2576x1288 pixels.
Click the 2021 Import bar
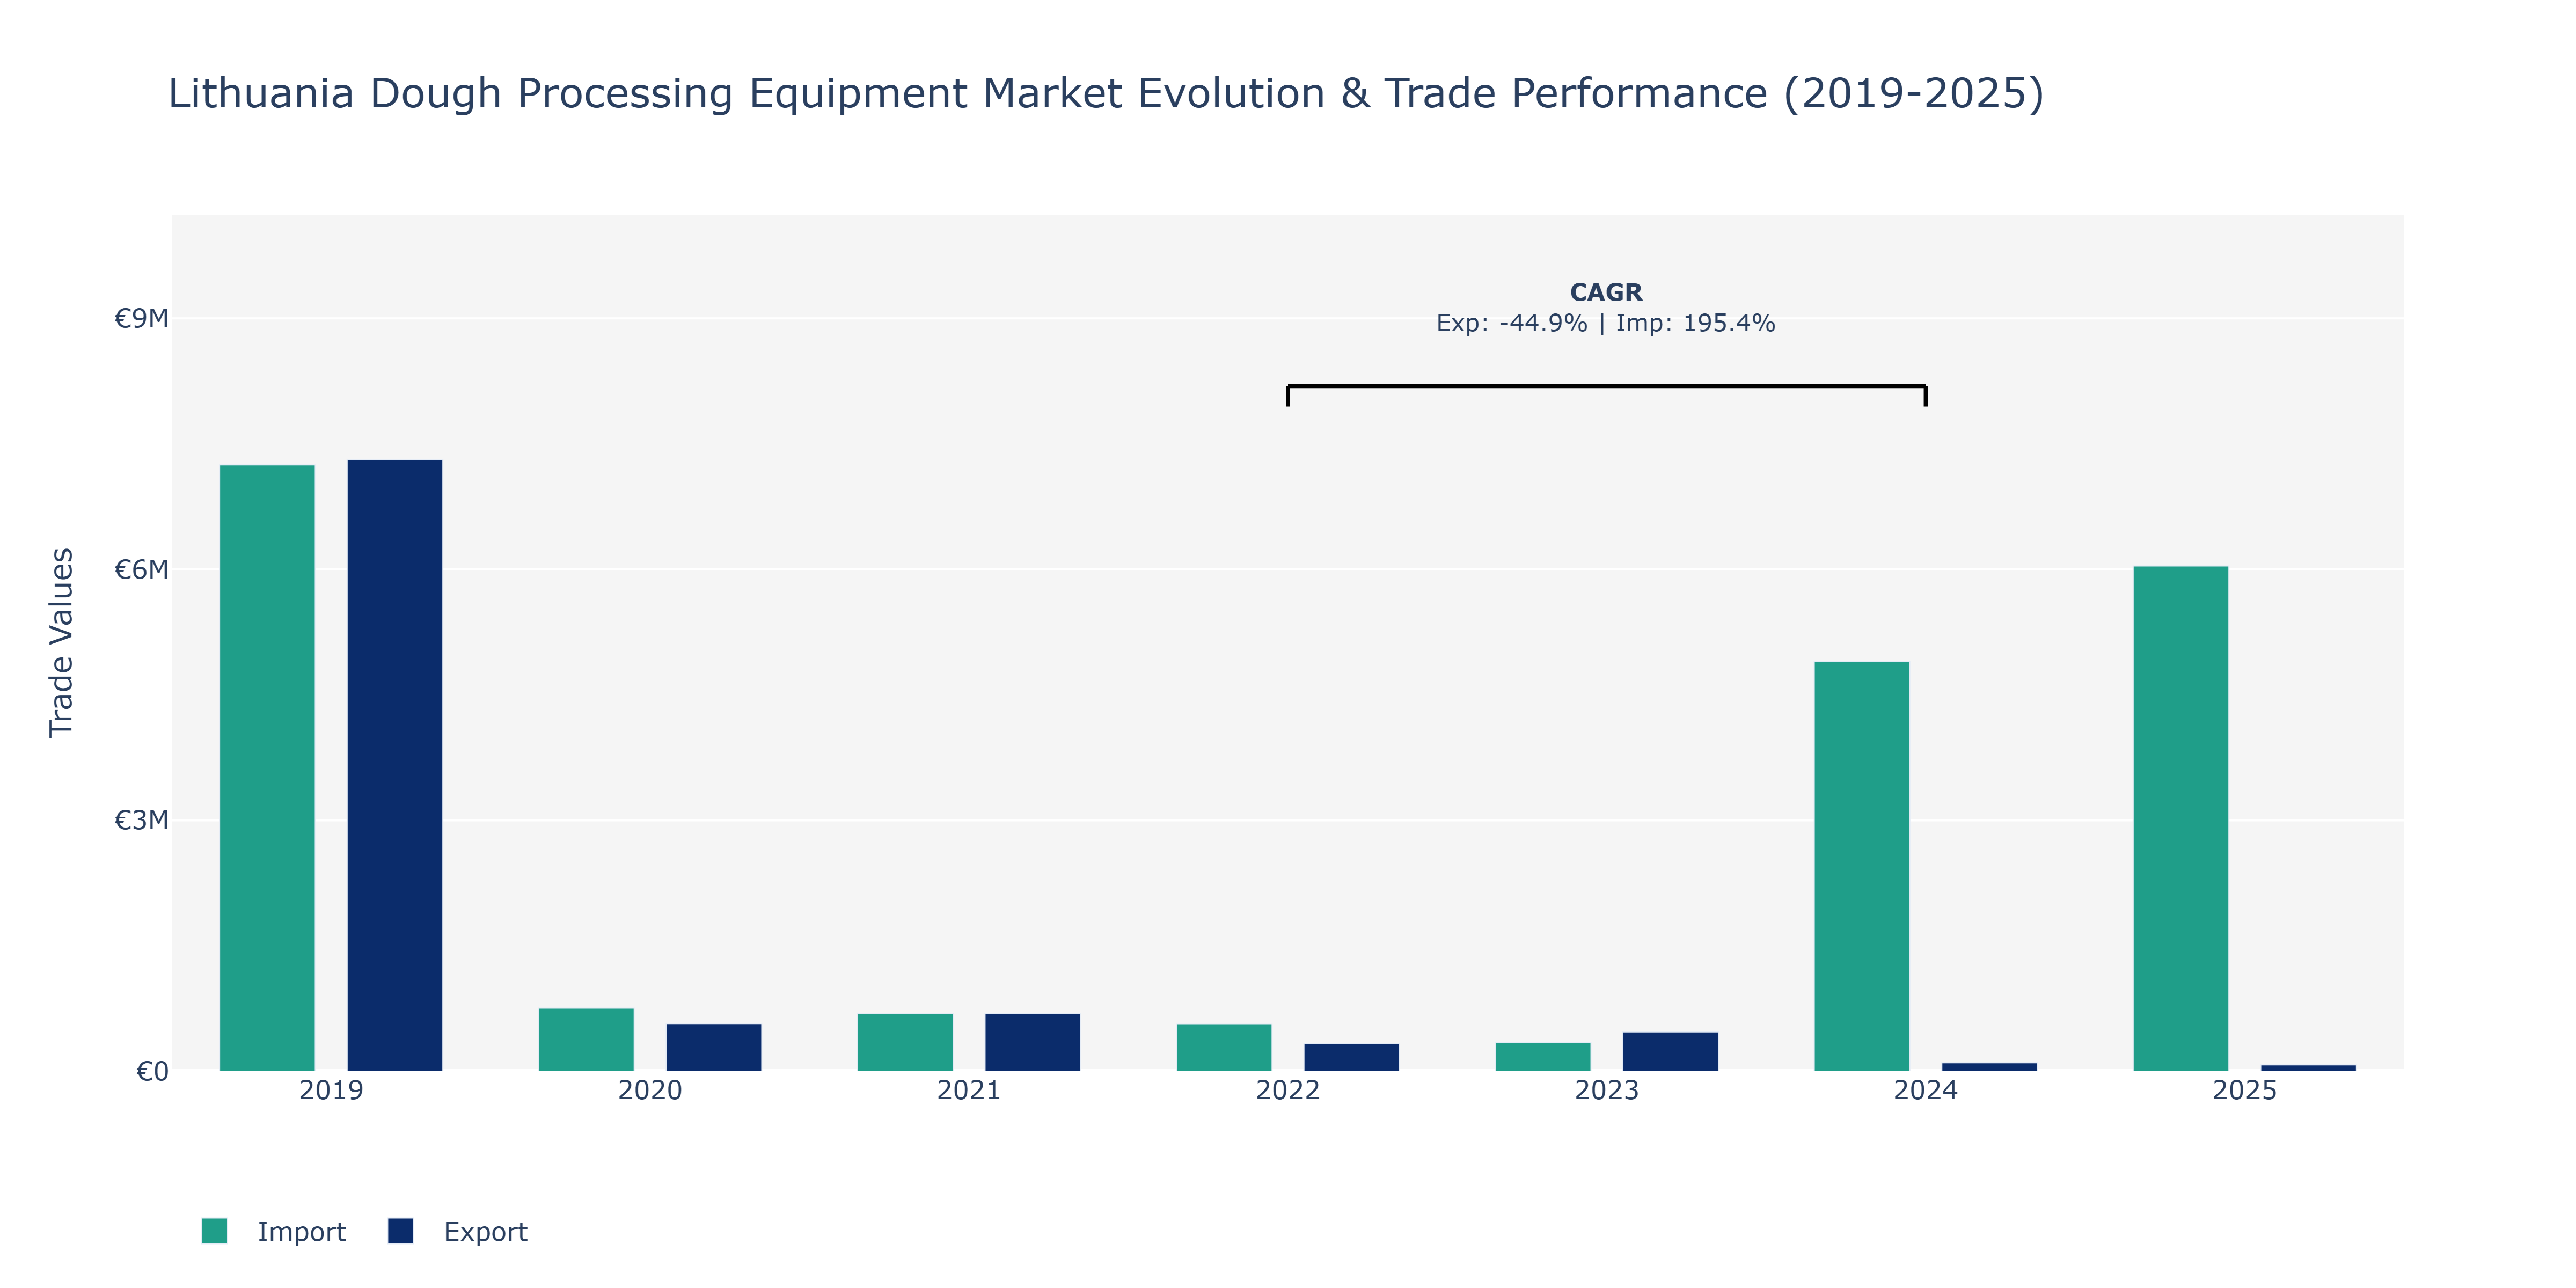(x=905, y=1043)
